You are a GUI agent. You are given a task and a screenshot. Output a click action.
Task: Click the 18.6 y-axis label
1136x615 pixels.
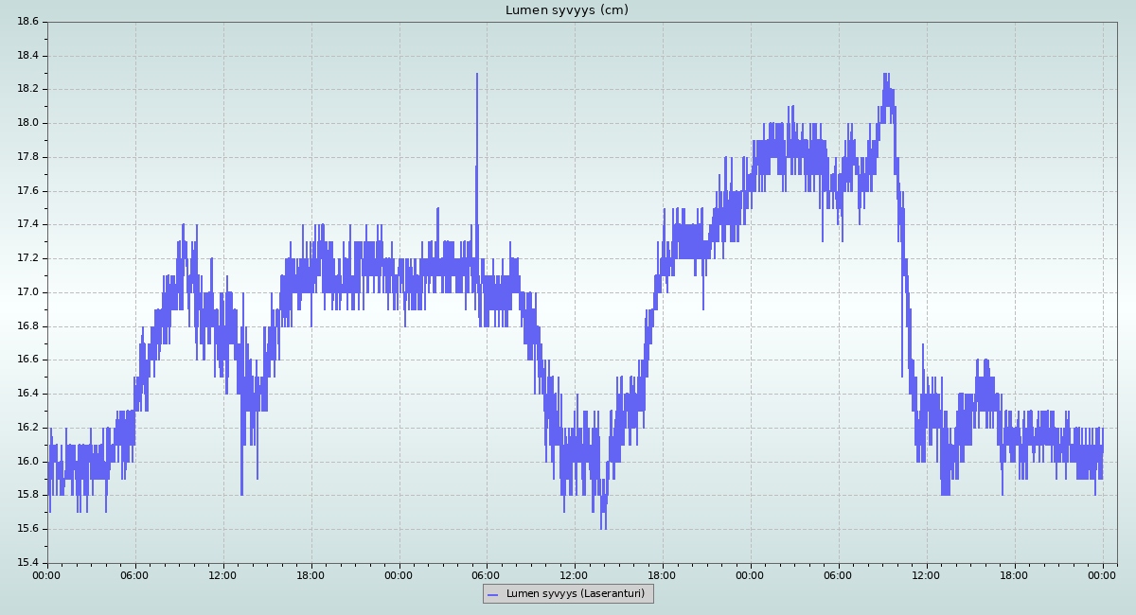(x=27, y=21)
